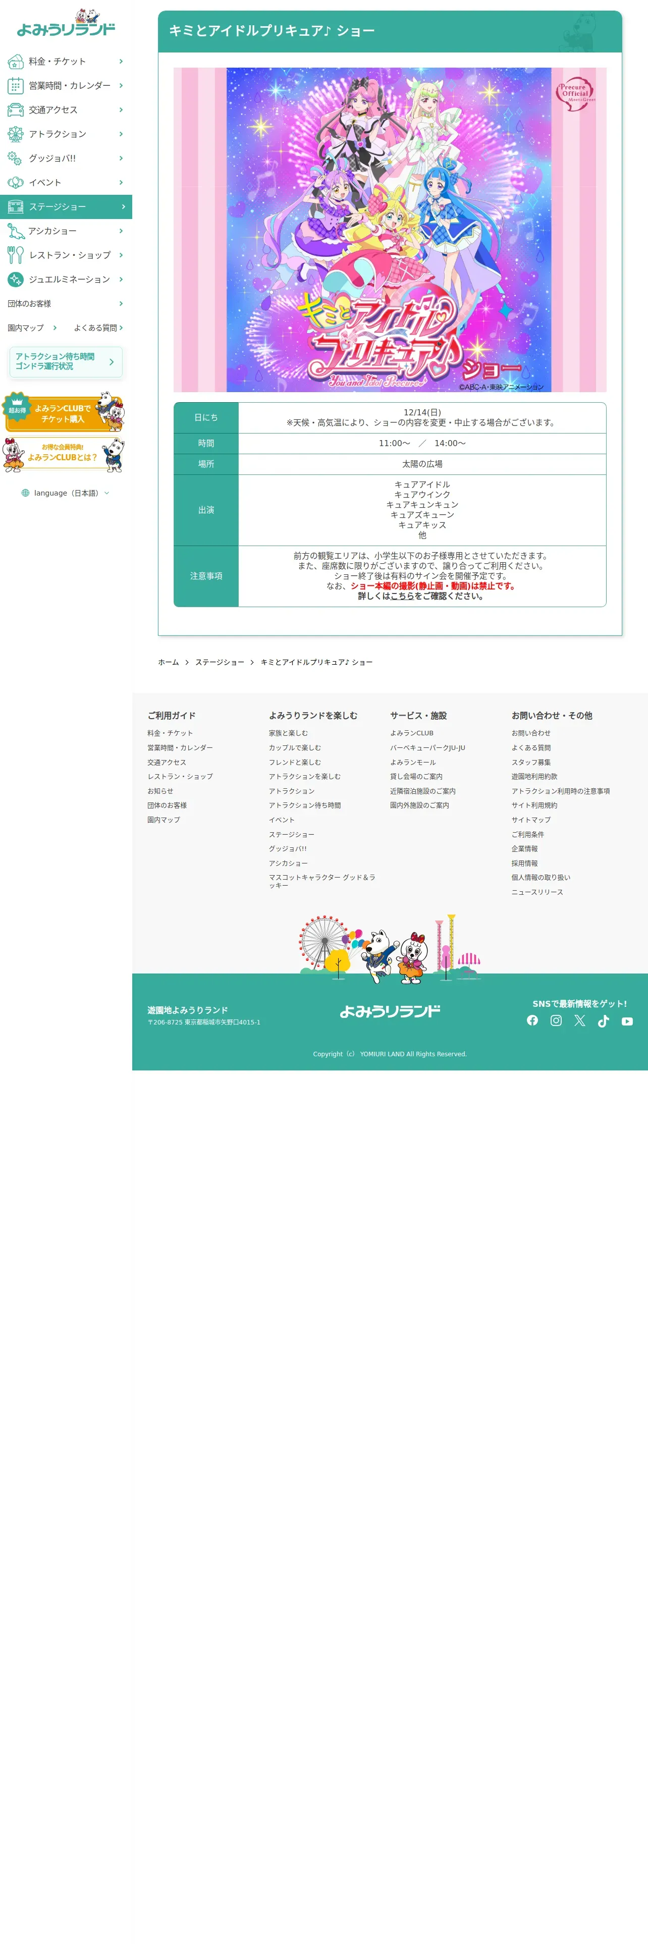Open footer link よみランCLUB
648x1944 pixels.
(x=412, y=733)
